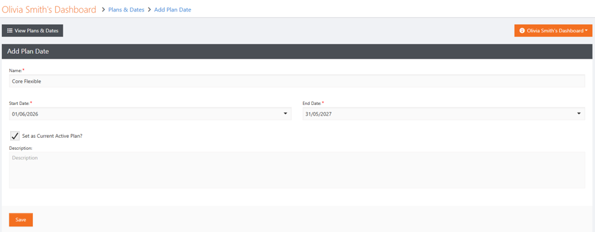Viewport: 595px width, 232px height.
Task: Expand the orange Olivia Smith's Dashboard menu
Action: click(553, 31)
